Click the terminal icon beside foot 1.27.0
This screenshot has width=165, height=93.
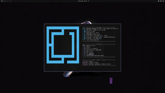[85, 51]
